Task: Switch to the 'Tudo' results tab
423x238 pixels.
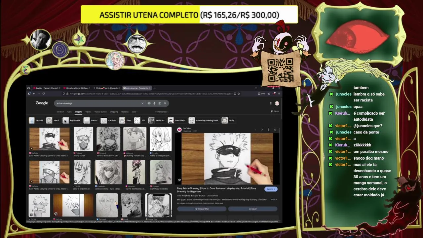Action: click(x=69, y=112)
